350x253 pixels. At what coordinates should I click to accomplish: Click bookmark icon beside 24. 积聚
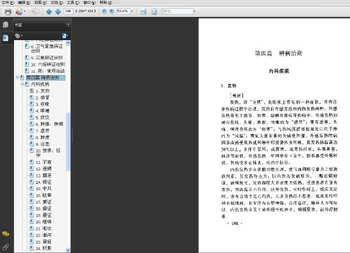click(x=32, y=248)
